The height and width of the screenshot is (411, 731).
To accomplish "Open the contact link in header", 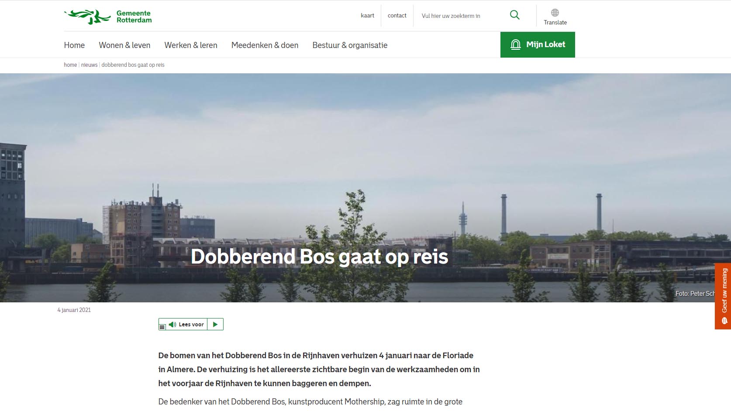I will [397, 16].
